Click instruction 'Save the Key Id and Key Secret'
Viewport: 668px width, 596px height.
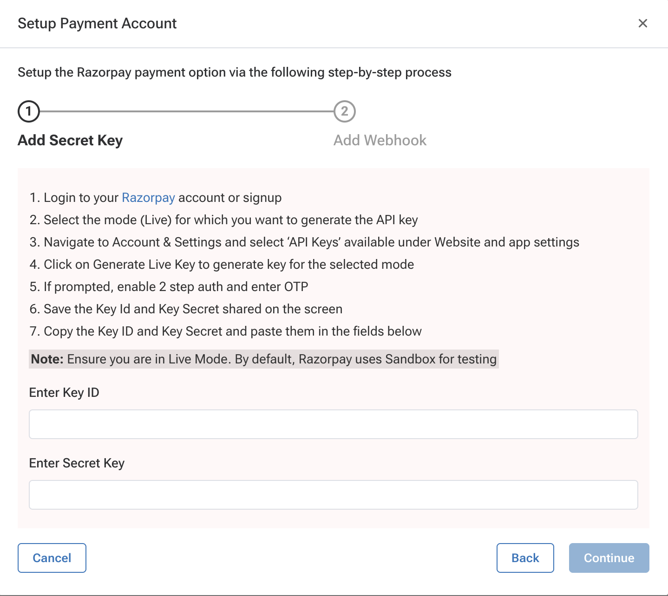click(186, 309)
